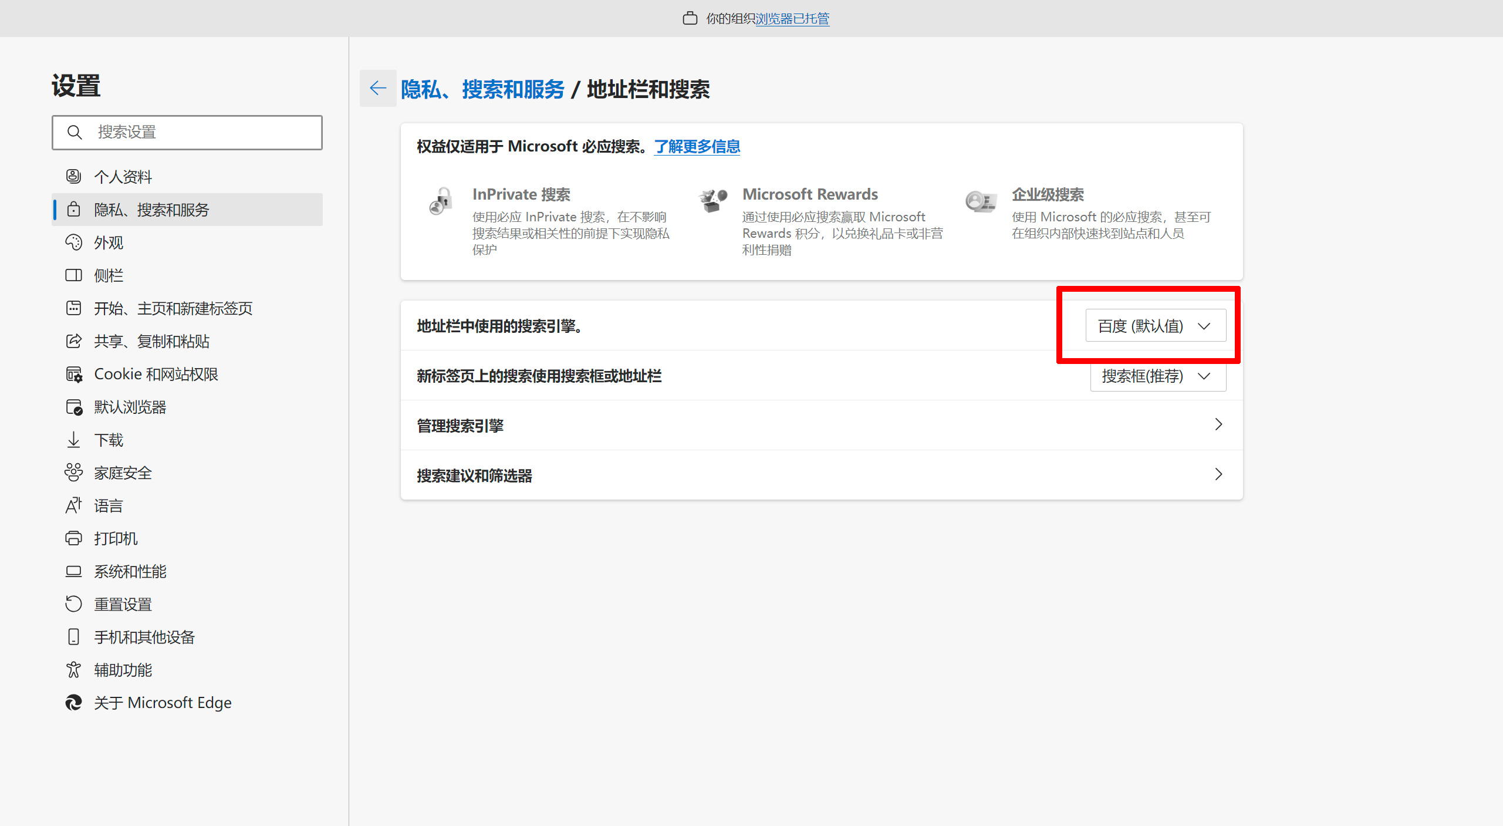Open the 浏览器已托管 management link

click(792, 18)
